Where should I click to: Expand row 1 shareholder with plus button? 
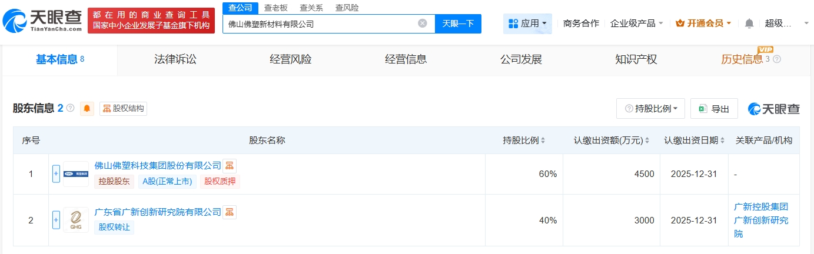click(x=57, y=173)
